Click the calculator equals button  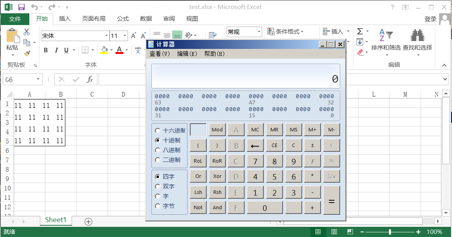(x=331, y=200)
